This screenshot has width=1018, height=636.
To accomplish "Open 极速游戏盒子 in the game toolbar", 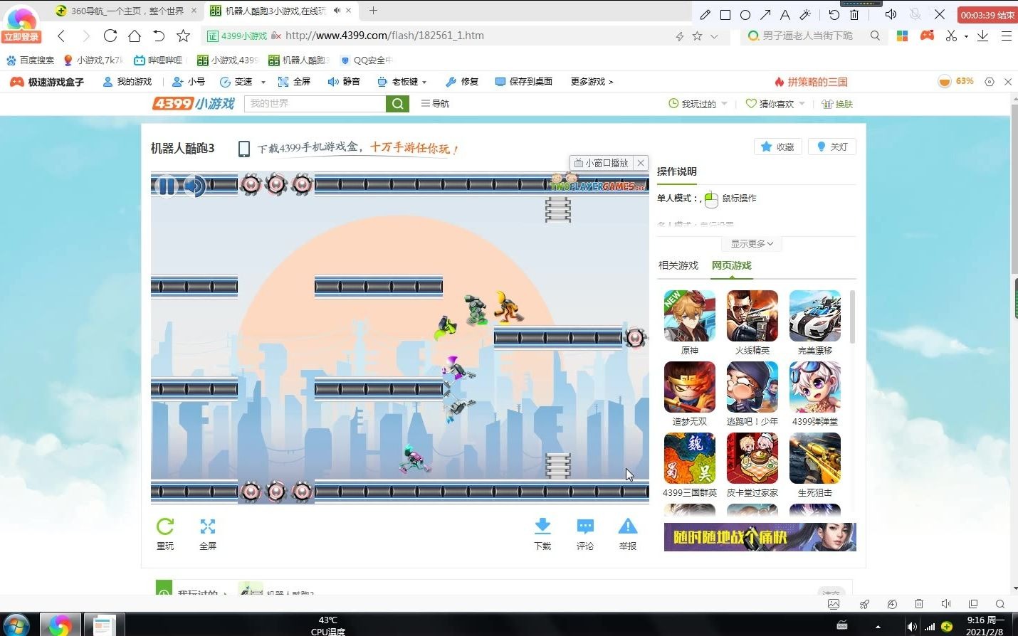I will pos(47,82).
